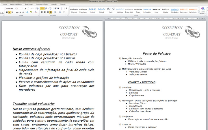Image resolution: width=208 pixels, height=130 pixels.
Task: Increase paragraph indent
Action: coord(58,8)
